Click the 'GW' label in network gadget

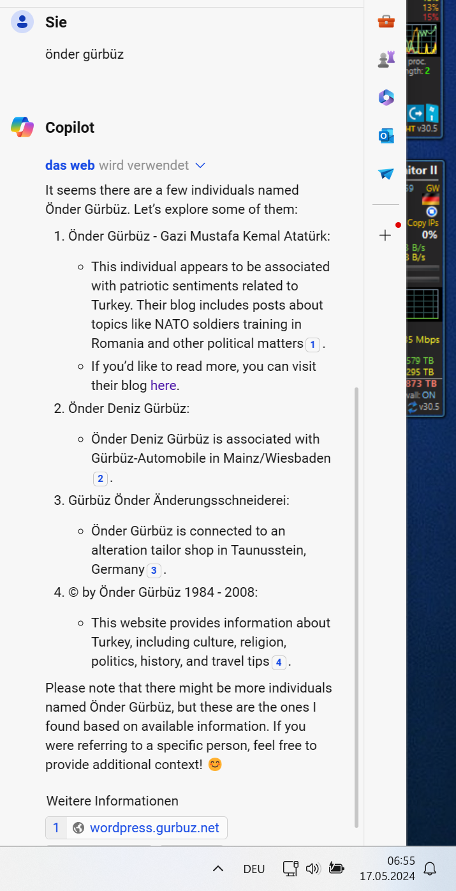(432, 188)
